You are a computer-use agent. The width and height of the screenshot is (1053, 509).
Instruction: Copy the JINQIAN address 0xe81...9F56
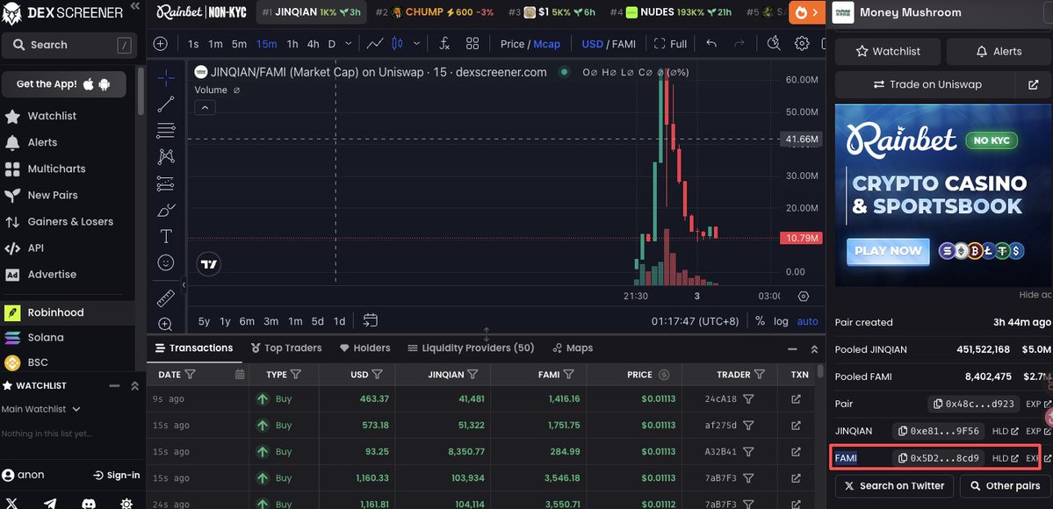904,431
